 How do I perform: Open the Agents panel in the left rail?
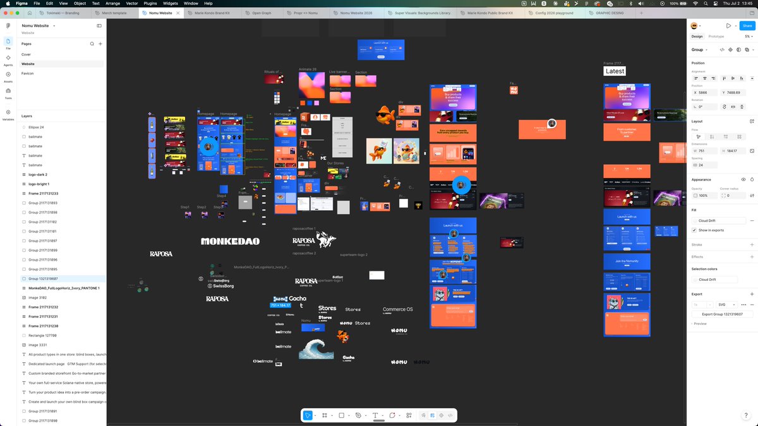tap(8, 59)
